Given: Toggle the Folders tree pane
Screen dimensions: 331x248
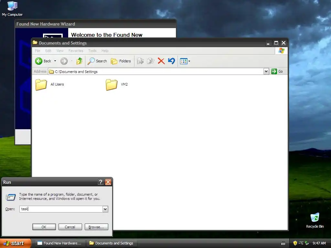Looking at the screenshot, I should point(121,61).
